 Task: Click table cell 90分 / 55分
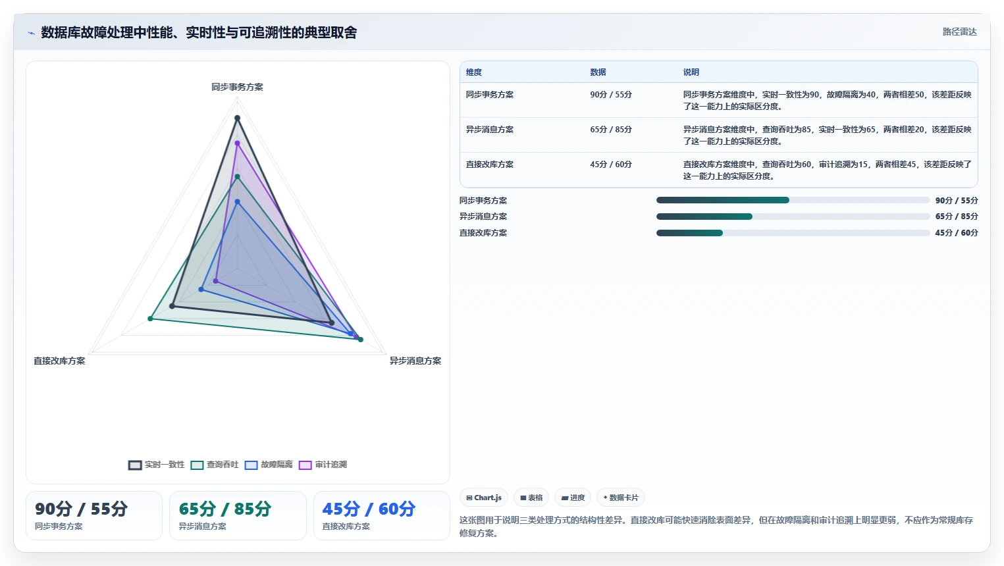611,95
